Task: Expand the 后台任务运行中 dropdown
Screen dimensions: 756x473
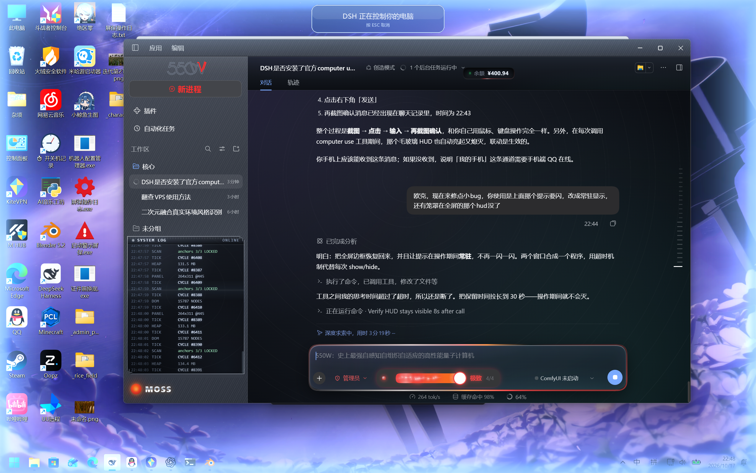Action: [433, 68]
